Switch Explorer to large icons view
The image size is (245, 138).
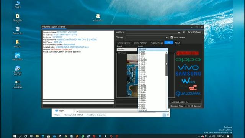(168, 115)
